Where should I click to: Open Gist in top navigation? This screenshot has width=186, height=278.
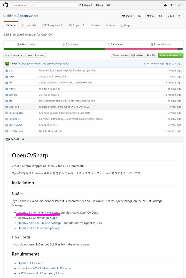107,5
